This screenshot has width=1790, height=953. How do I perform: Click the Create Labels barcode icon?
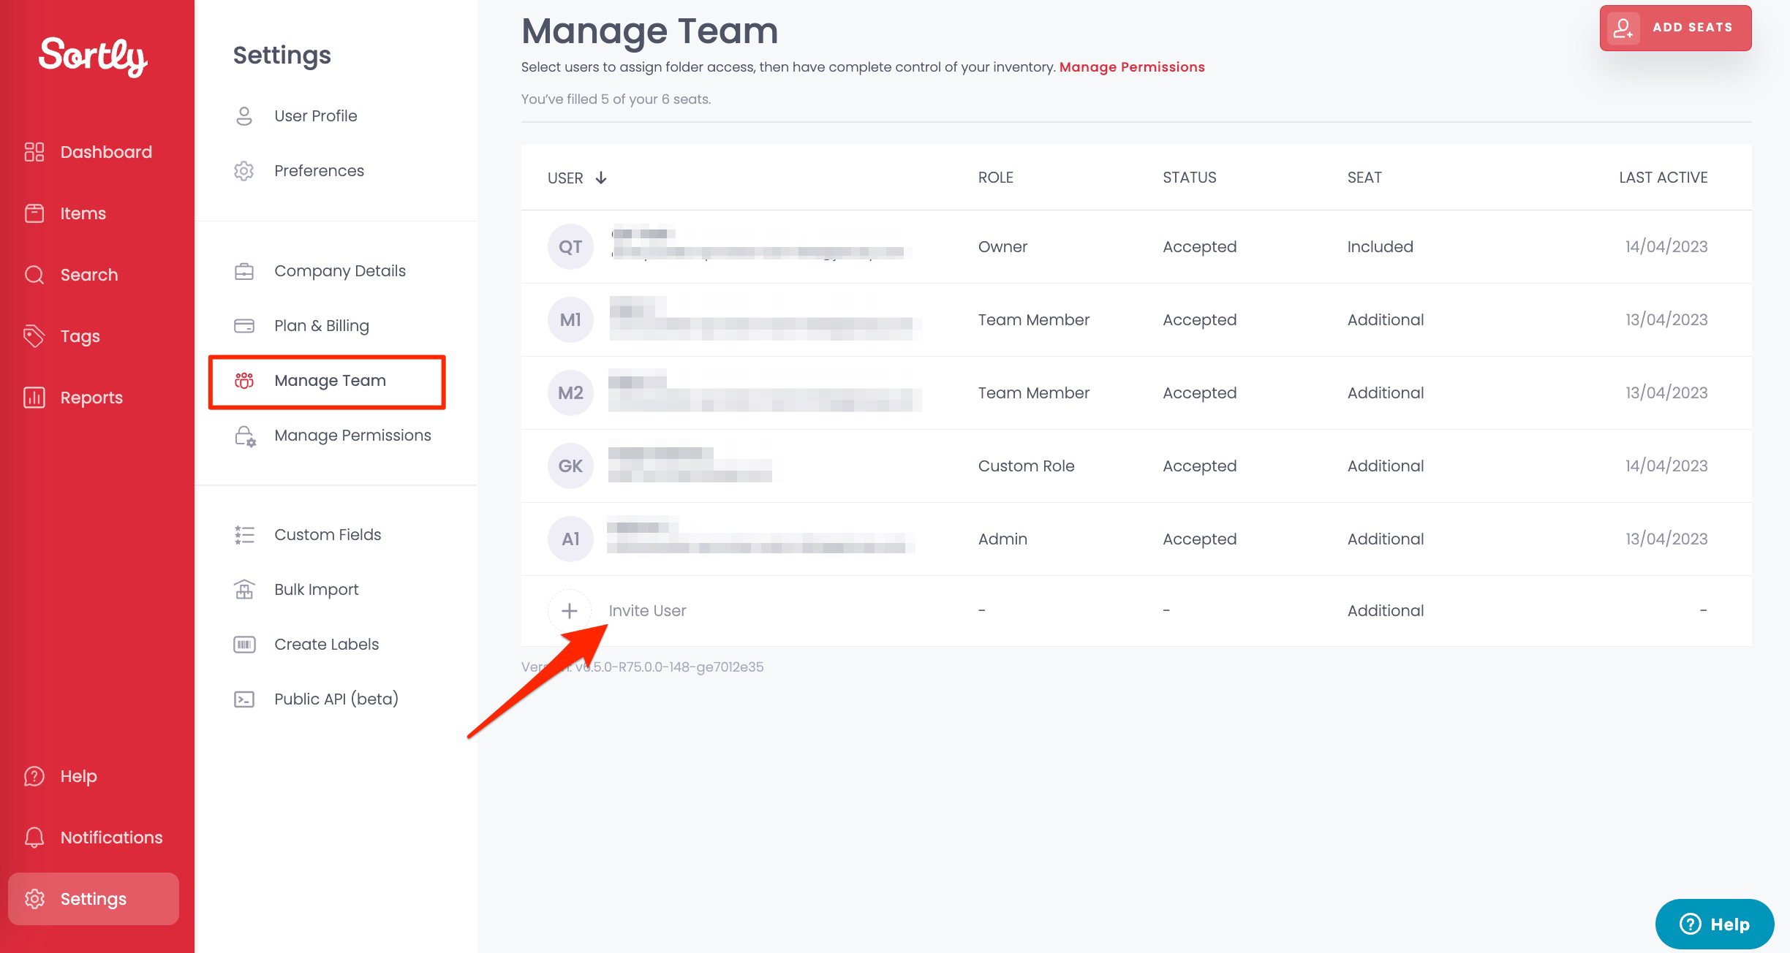244,645
